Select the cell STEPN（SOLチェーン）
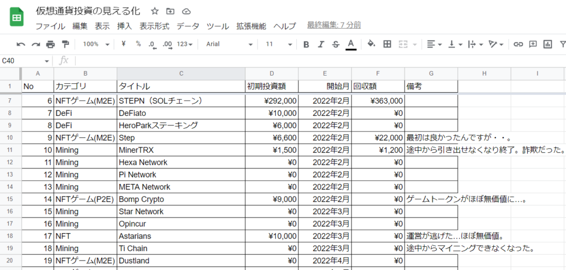566x270 pixels. [181, 101]
